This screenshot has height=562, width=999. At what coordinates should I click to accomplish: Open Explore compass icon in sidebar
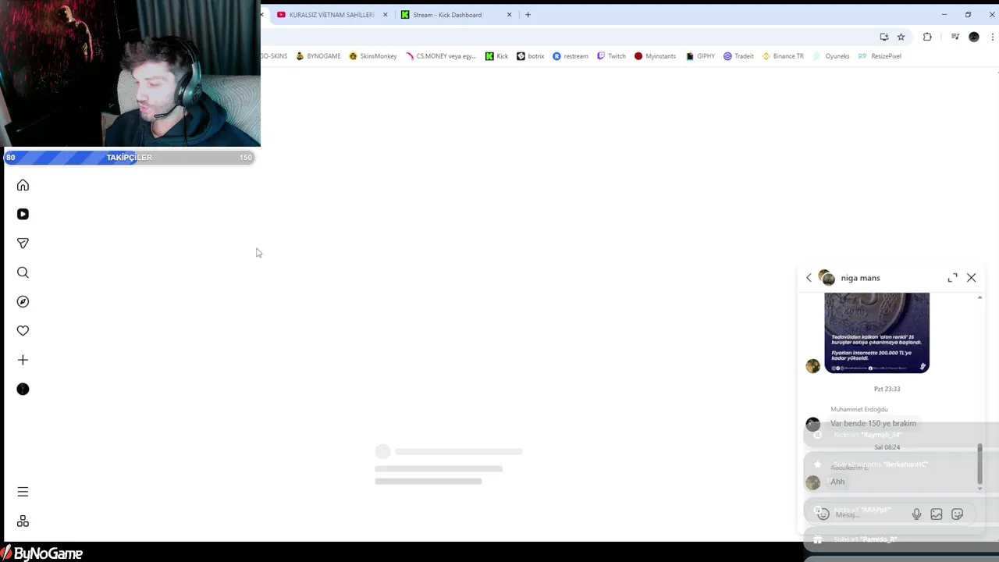pos(23,301)
